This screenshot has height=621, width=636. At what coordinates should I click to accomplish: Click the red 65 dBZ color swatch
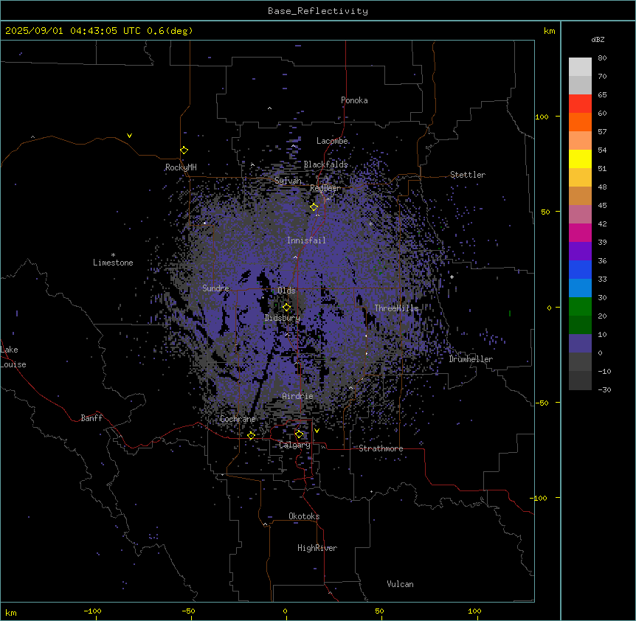click(580, 104)
